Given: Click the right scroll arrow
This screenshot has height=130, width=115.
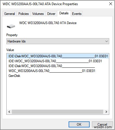Looking at the screenshot, I should click(x=106, y=112).
